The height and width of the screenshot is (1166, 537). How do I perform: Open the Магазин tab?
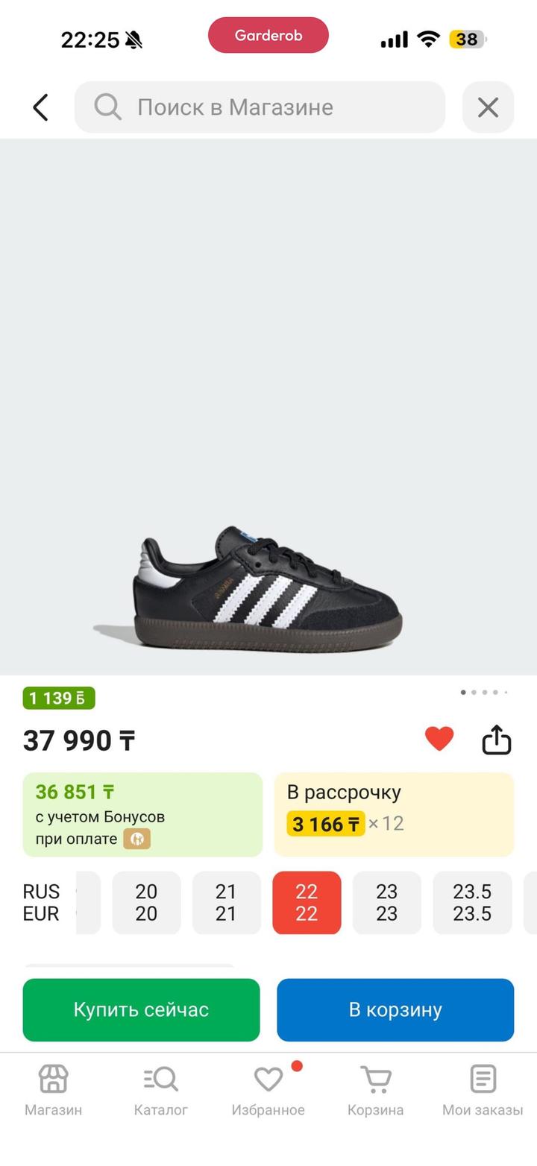pyautogui.click(x=53, y=1088)
